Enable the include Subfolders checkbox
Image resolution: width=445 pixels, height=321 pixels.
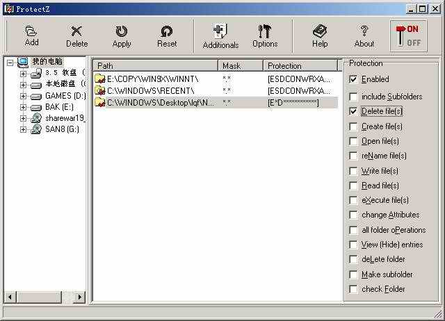click(x=354, y=97)
